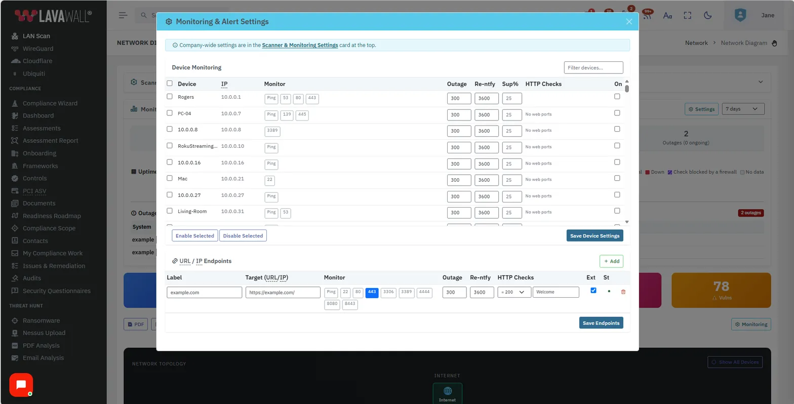Screen dimensions: 794x404
Task: Check the Rogers device row checkbox
Action: [x=170, y=97]
